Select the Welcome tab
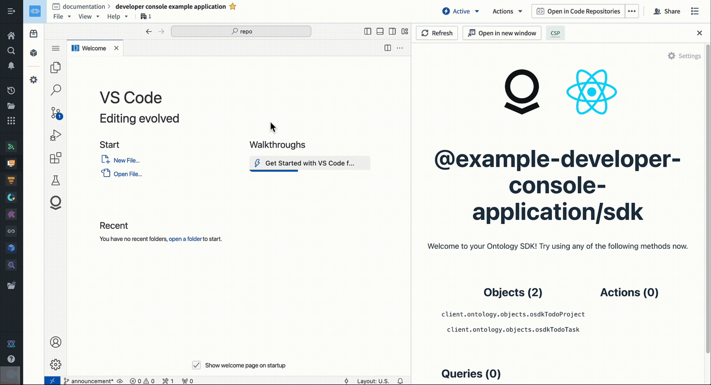 coord(94,48)
